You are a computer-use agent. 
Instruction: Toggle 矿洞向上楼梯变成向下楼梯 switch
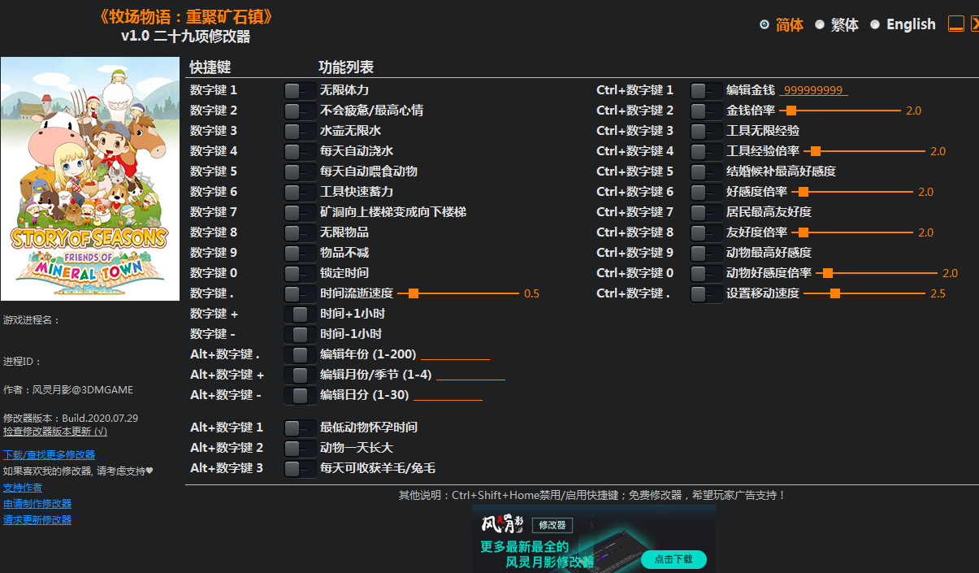(x=300, y=212)
